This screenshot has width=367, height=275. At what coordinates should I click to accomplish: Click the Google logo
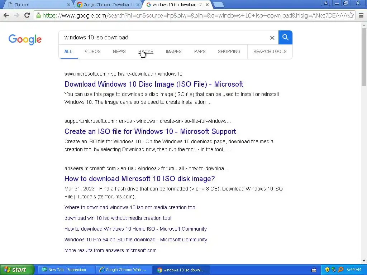point(25,39)
